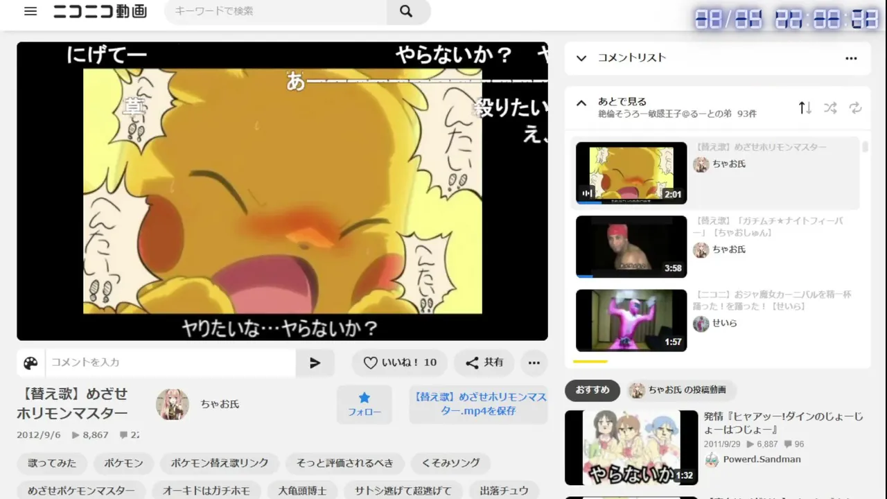Open the ちゃお氏 uploader name link
The height and width of the screenshot is (499, 887).
(220, 404)
